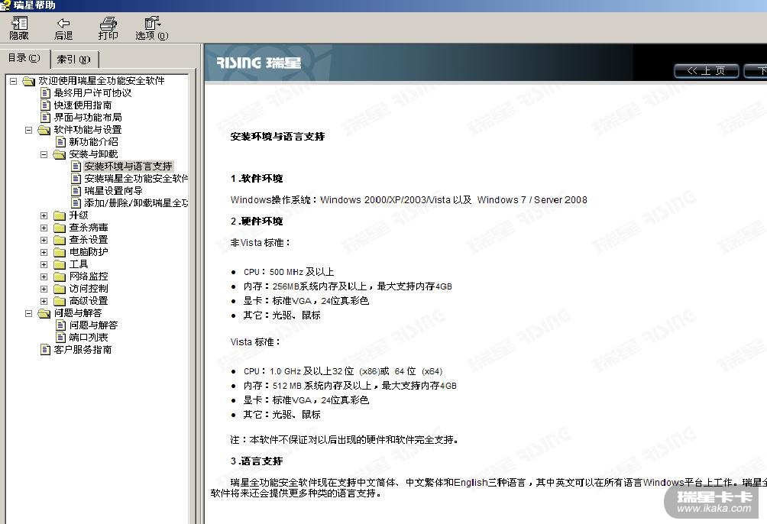This screenshot has width=767, height=524.
Task: Go to previous page with 上页 button
Action: pyautogui.click(x=707, y=70)
